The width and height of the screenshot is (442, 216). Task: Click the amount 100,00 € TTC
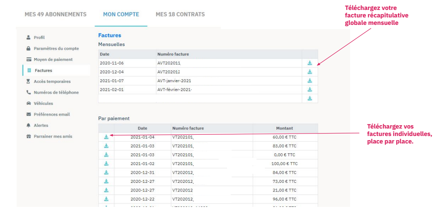point(284,164)
